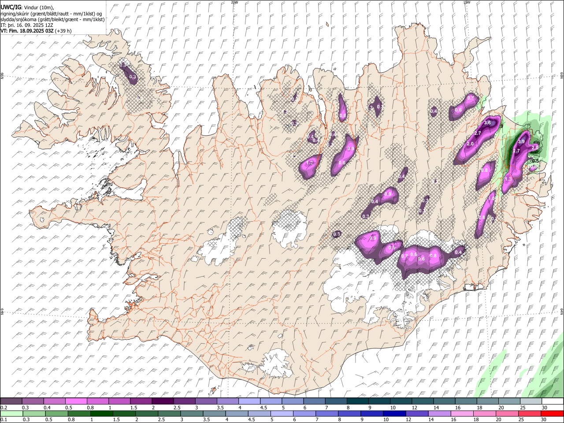The height and width of the screenshot is (423, 564).
Task: Click the IT: þri. 16. 09. 2025 12Z line
Action: 27,25
